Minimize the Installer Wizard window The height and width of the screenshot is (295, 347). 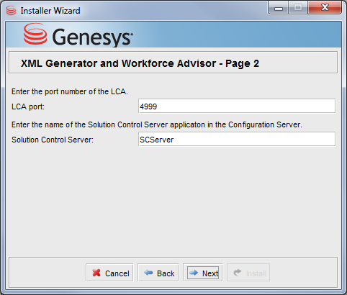tap(279, 8)
